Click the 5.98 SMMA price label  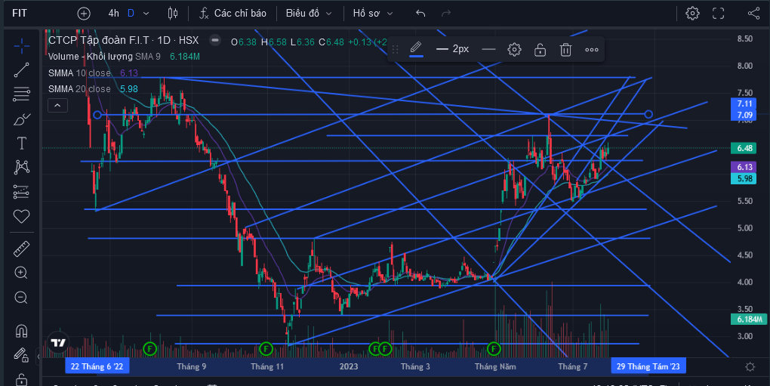click(744, 179)
